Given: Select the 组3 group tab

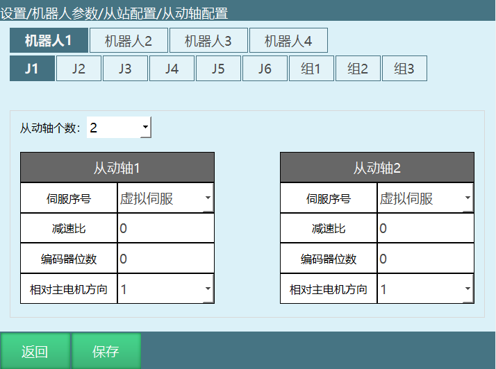Looking at the screenshot, I should 404,69.
